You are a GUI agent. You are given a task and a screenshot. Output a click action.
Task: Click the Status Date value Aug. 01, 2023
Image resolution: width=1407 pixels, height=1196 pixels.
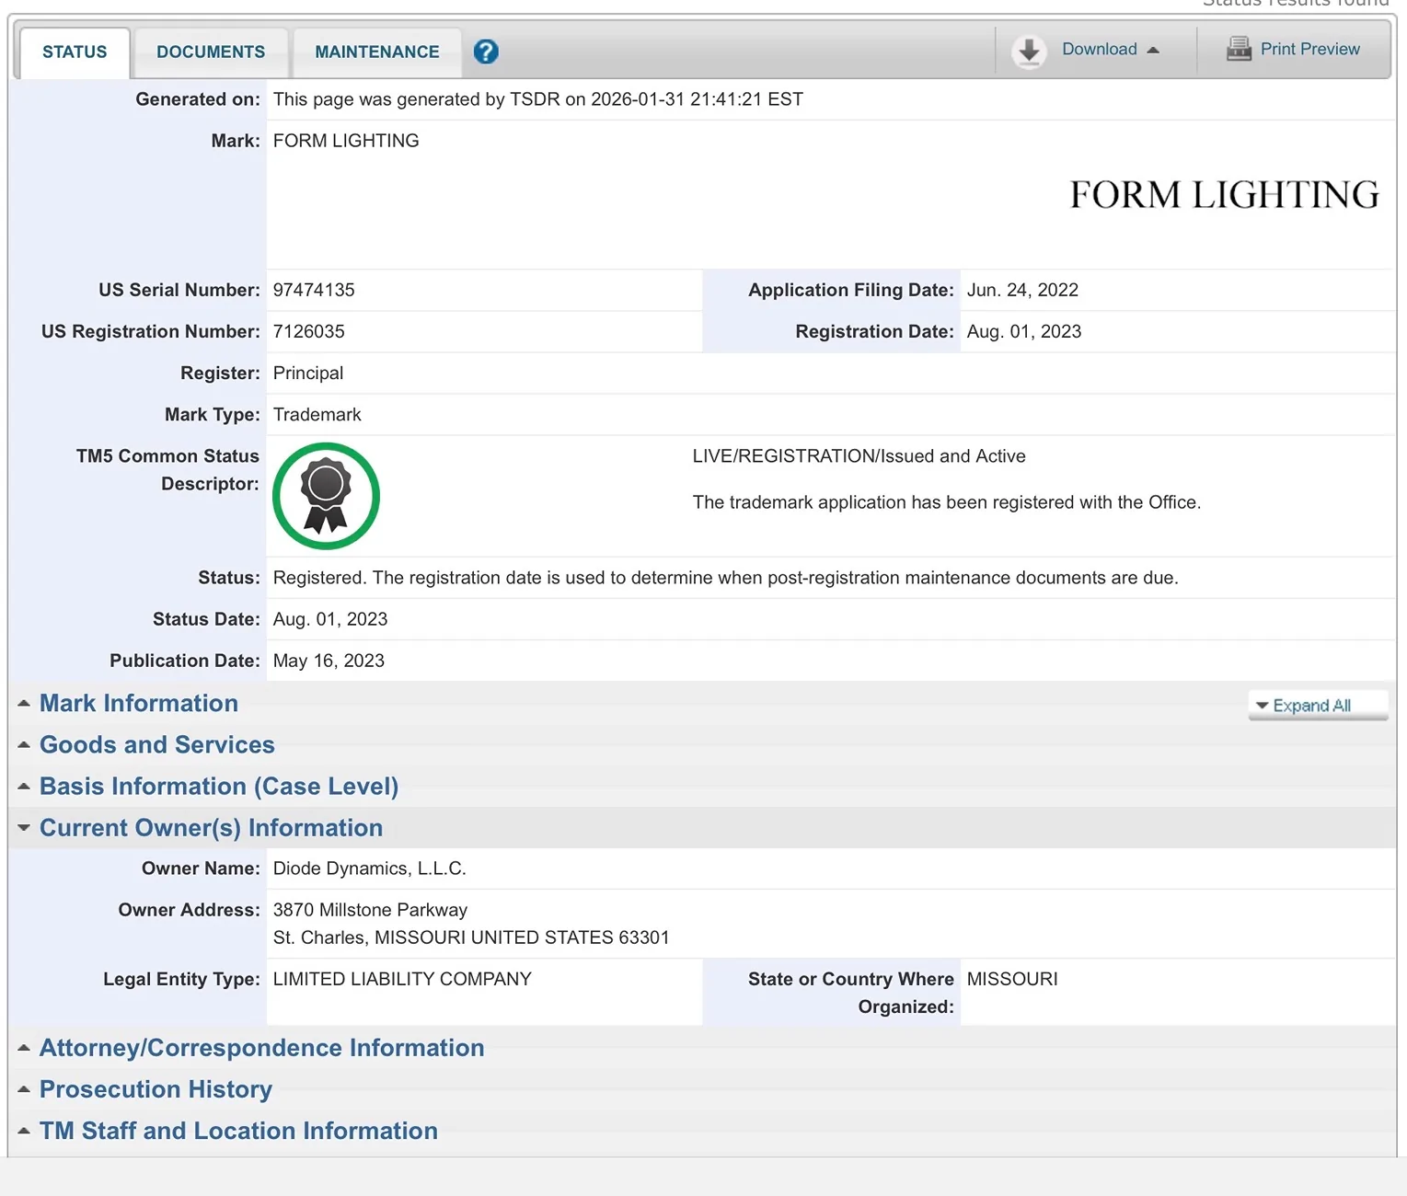(330, 619)
